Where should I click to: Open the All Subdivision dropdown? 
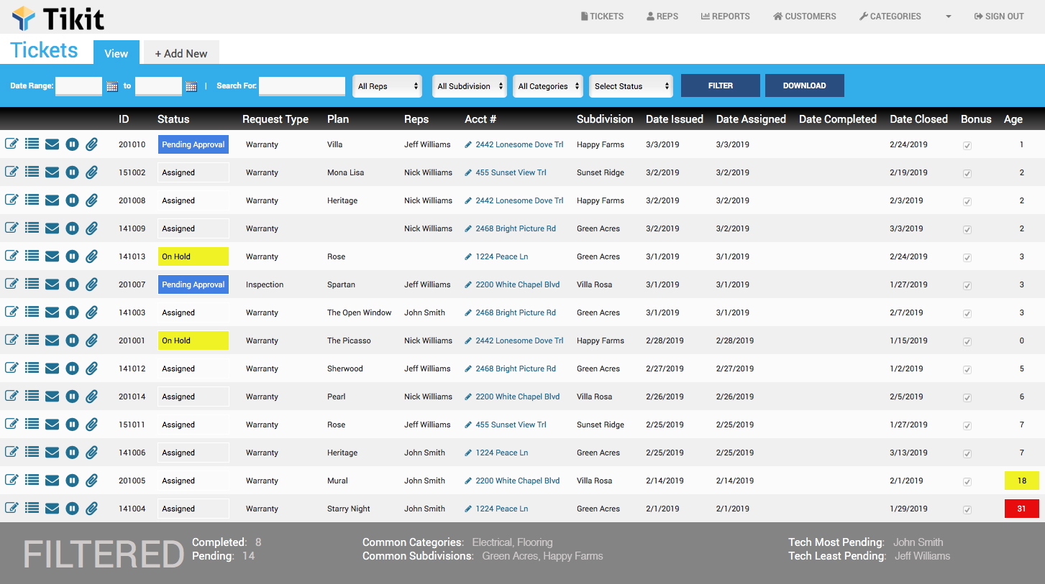coord(469,86)
